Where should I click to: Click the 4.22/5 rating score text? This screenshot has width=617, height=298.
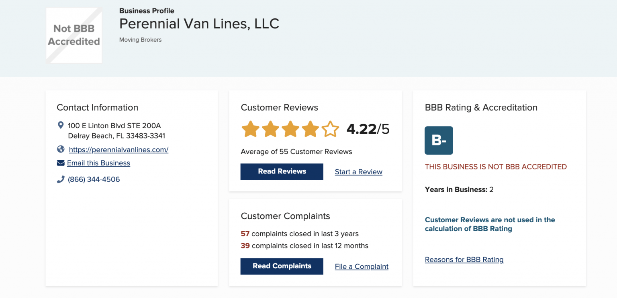pyautogui.click(x=367, y=129)
